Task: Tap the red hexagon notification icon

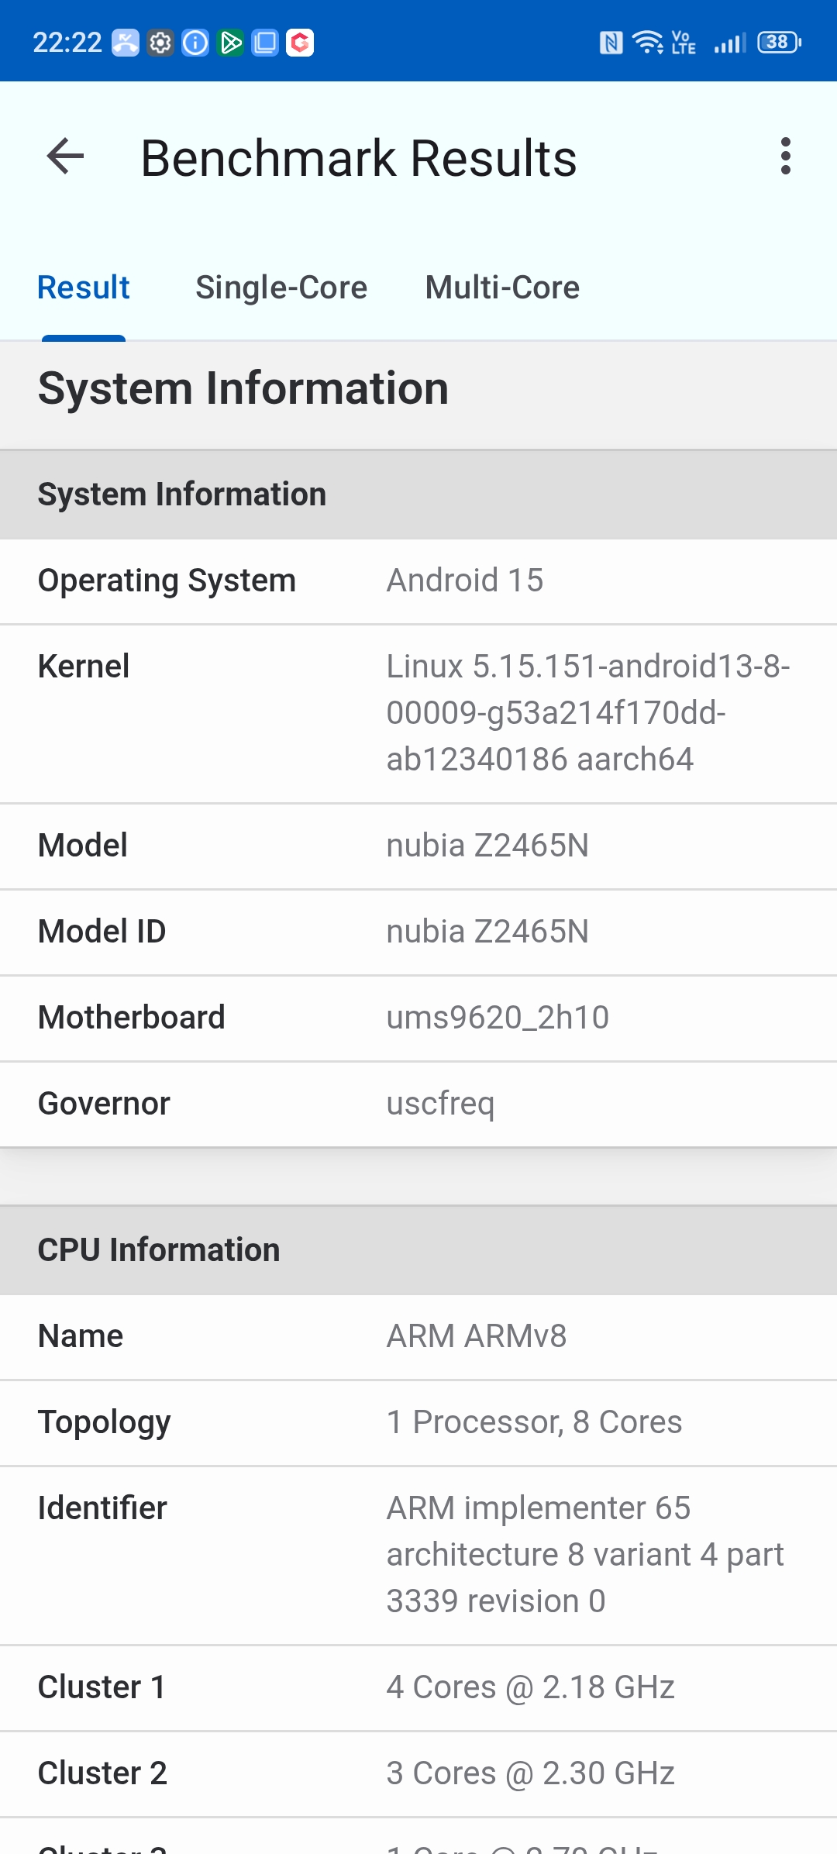Action: pos(300,43)
